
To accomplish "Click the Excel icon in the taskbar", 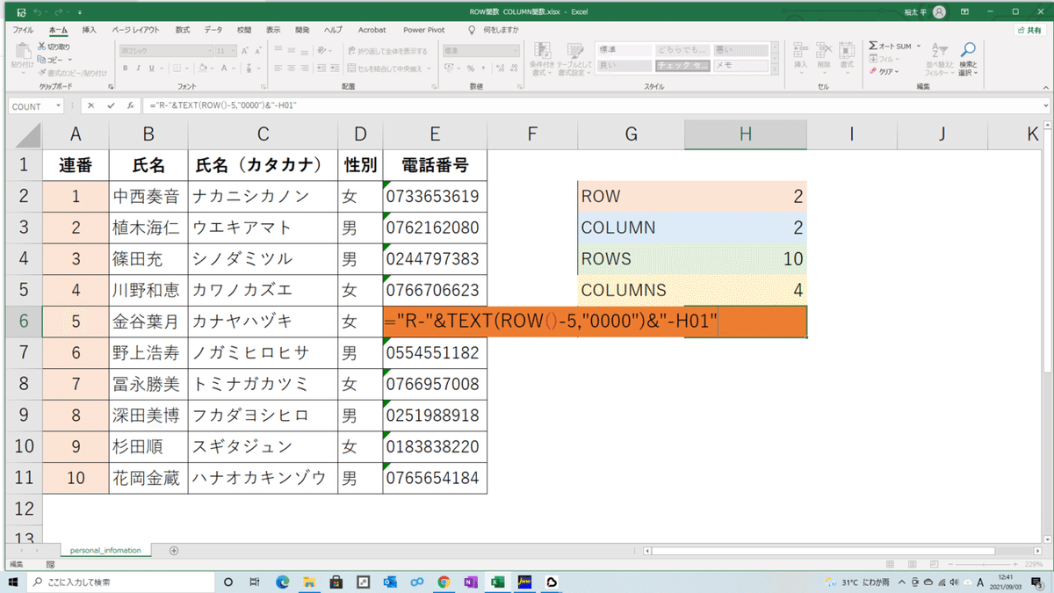I will pos(497,582).
